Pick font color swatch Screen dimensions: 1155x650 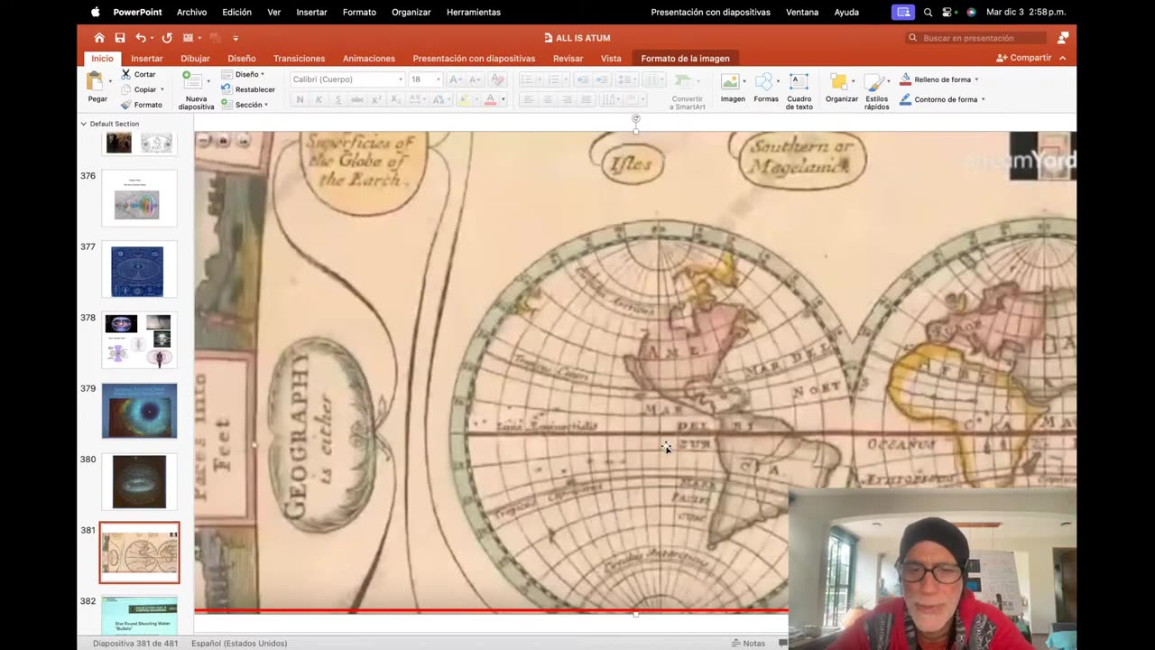pos(490,99)
